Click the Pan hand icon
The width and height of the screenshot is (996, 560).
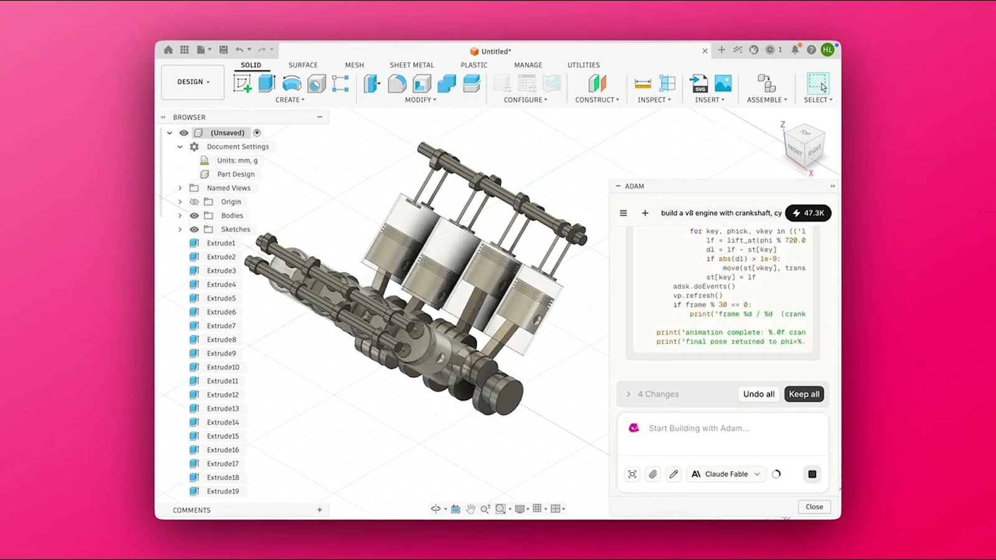point(471,509)
